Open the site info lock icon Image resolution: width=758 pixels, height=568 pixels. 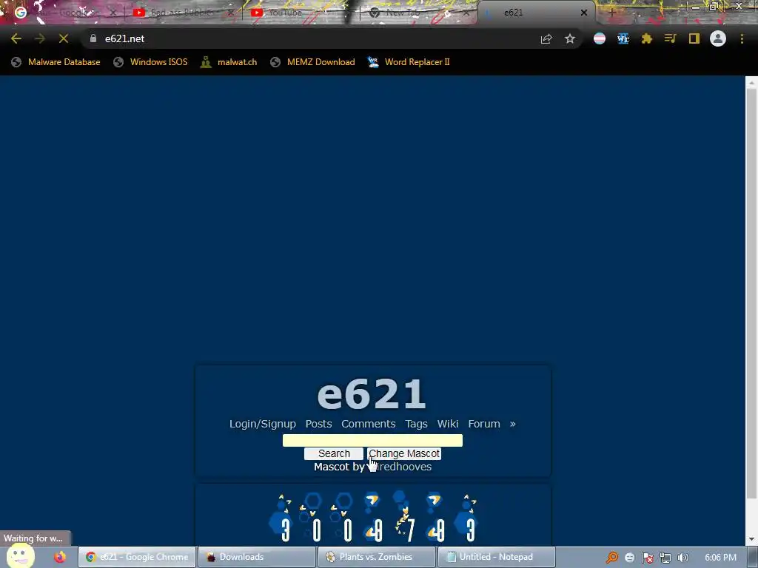tap(93, 38)
